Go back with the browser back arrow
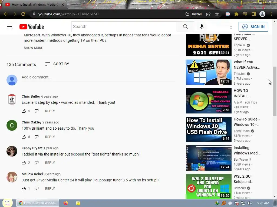The image size is (277, 207). pos(6,14)
